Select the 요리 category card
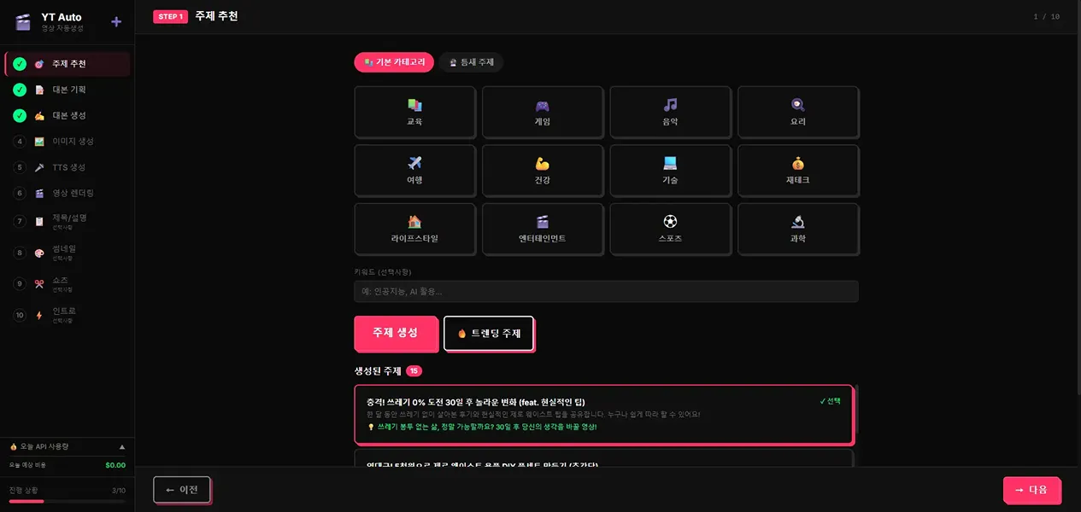Image resolution: width=1081 pixels, height=512 pixels. click(x=798, y=112)
